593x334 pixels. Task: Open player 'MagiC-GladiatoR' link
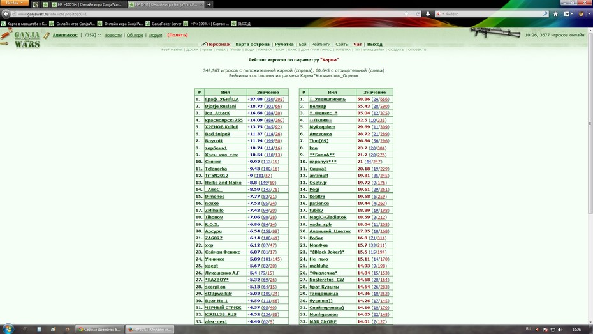pos(328,217)
